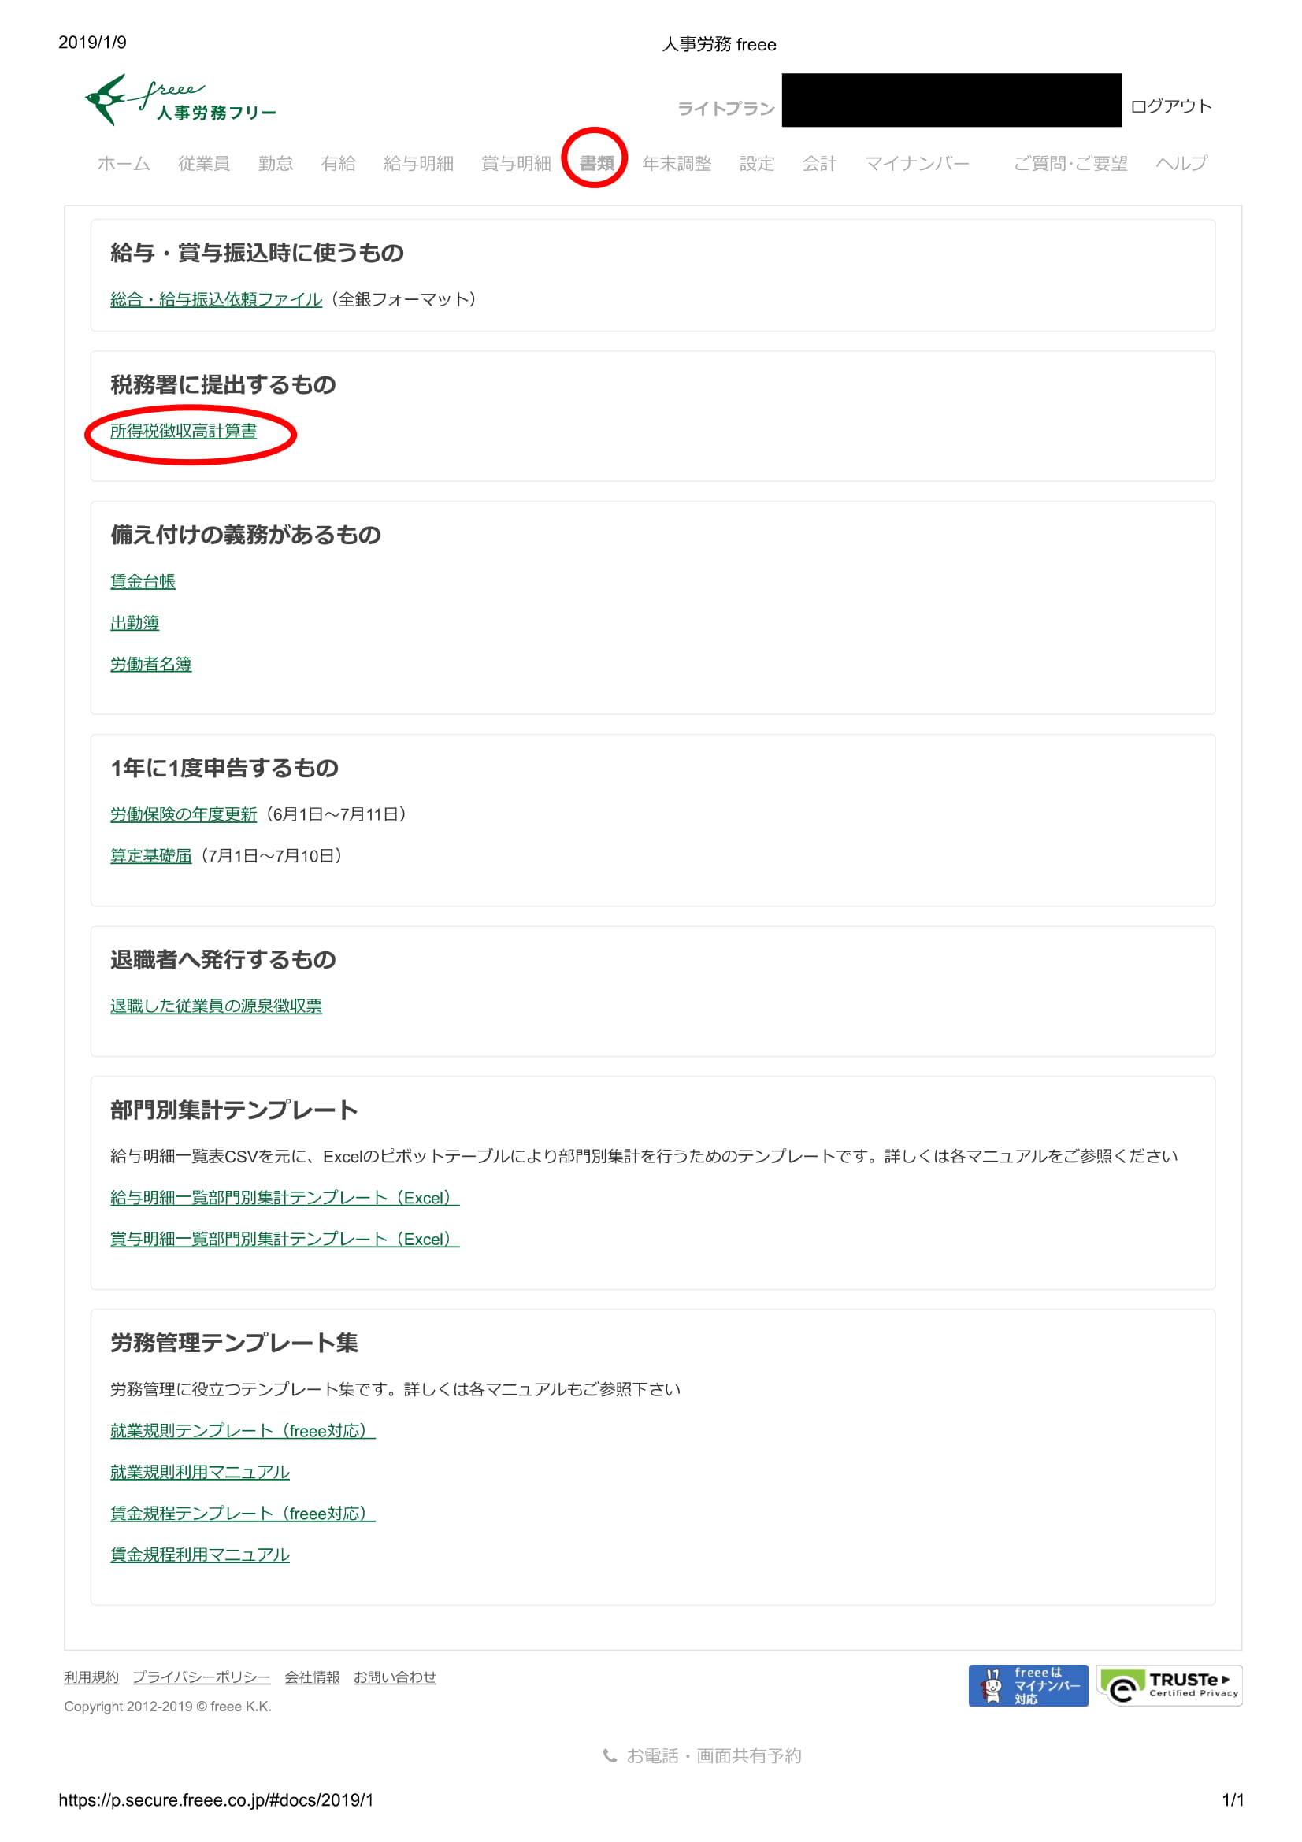Click お電話・画面共有予約 at the bottom

[714, 1756]
